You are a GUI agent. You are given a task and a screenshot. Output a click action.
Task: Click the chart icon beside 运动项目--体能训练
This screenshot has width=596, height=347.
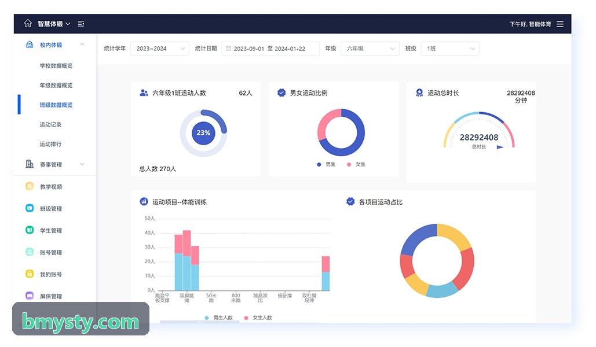pos(144,202)
